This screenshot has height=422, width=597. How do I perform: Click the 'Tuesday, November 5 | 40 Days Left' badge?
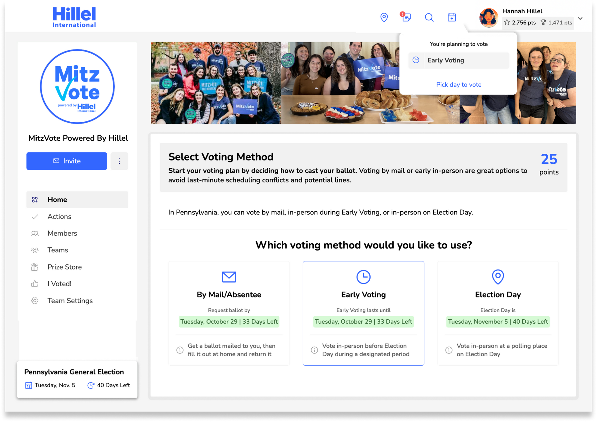(498, 321)
